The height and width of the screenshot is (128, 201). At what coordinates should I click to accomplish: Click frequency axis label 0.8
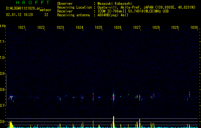[x=3, y=90]
